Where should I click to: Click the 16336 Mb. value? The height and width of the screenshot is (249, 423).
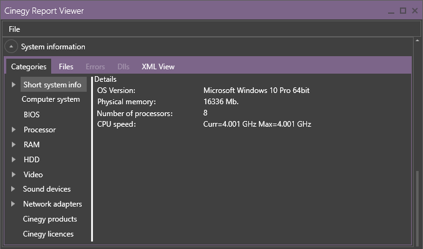coord(221,102)
